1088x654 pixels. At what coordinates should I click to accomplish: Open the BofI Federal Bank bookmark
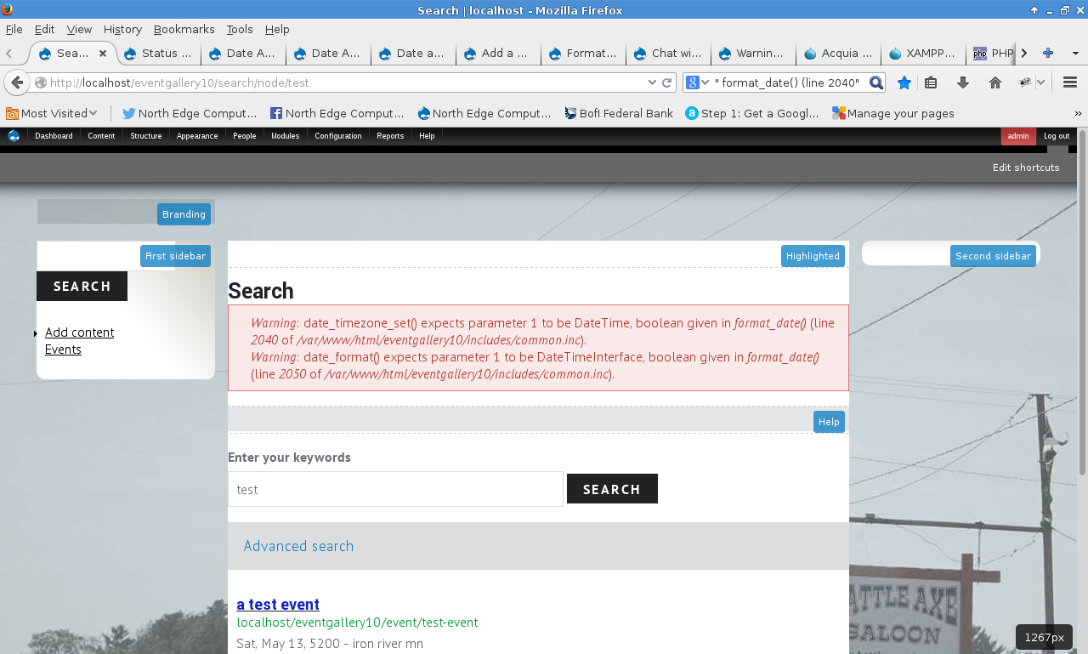point(619,113)
